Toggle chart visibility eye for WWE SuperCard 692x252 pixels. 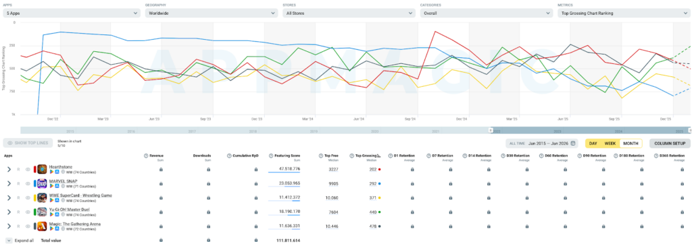click(x=27, y=197)
